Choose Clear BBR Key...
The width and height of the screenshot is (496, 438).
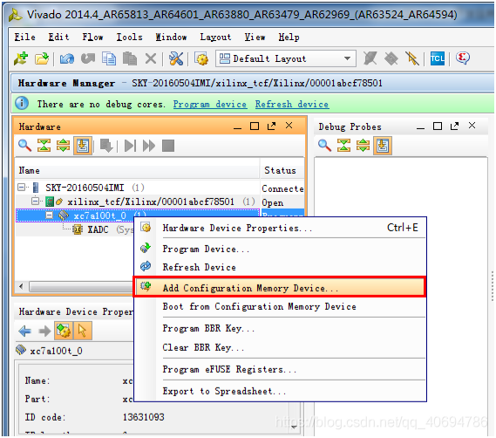[280, 347]
